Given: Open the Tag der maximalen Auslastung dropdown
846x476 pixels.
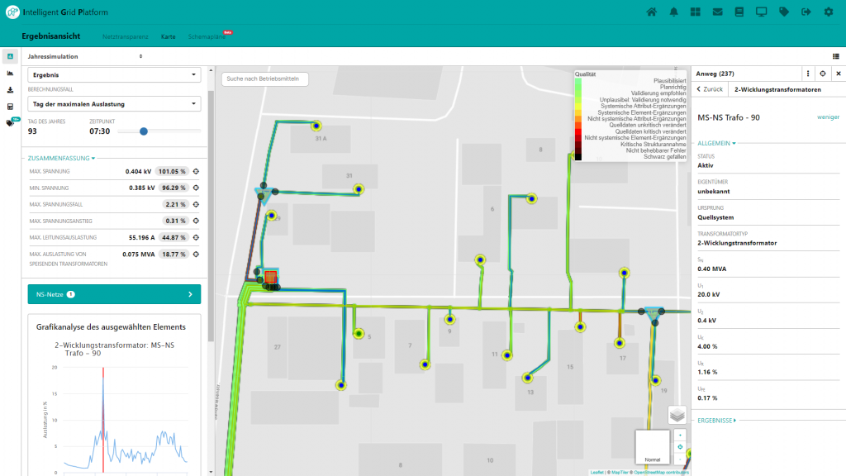Looking at the screenshot, I should point(114,104).
